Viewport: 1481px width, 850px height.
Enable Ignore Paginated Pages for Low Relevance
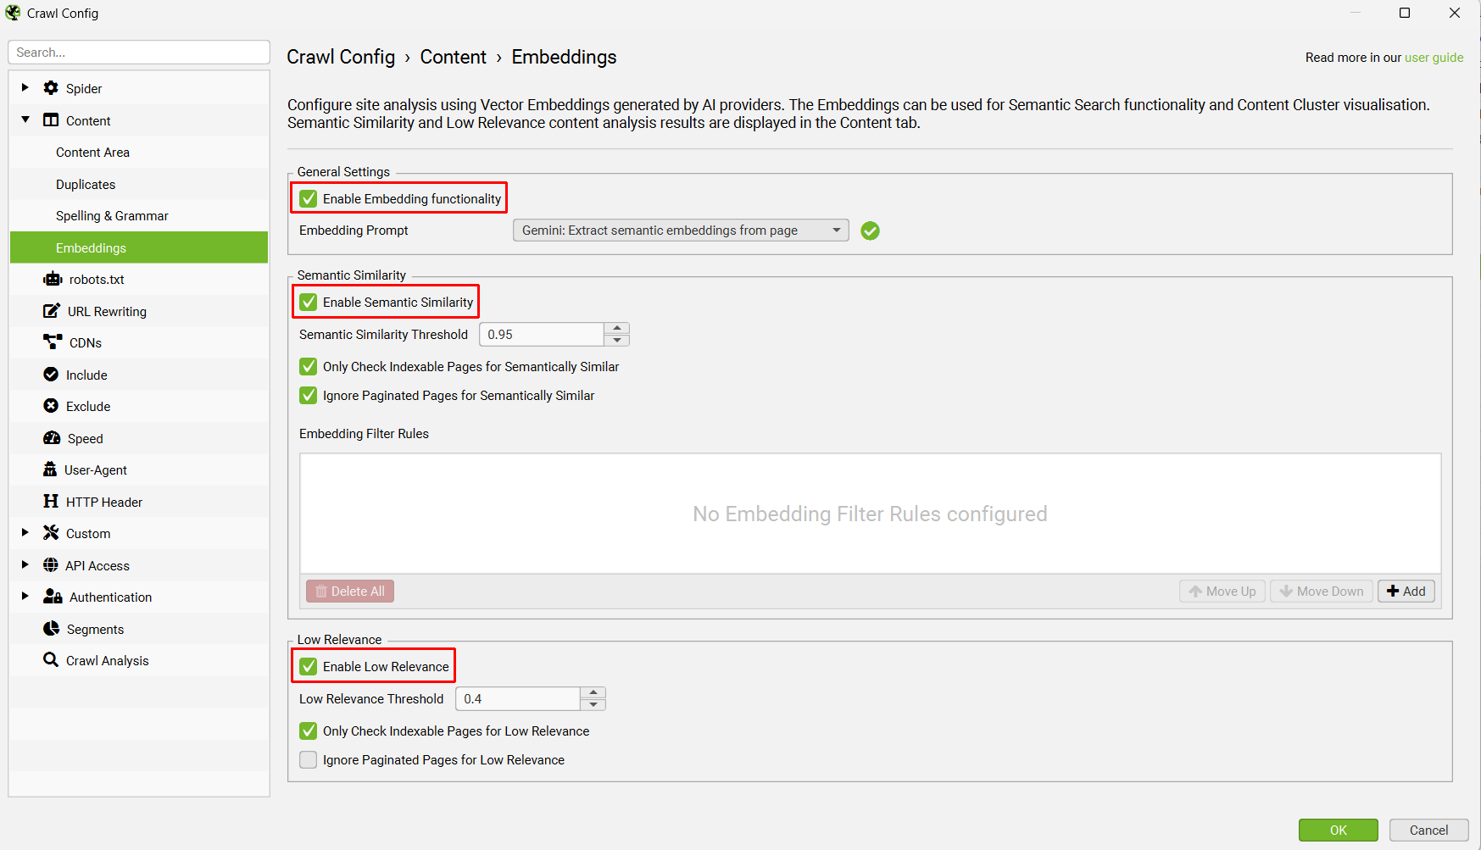click(308, 759)
